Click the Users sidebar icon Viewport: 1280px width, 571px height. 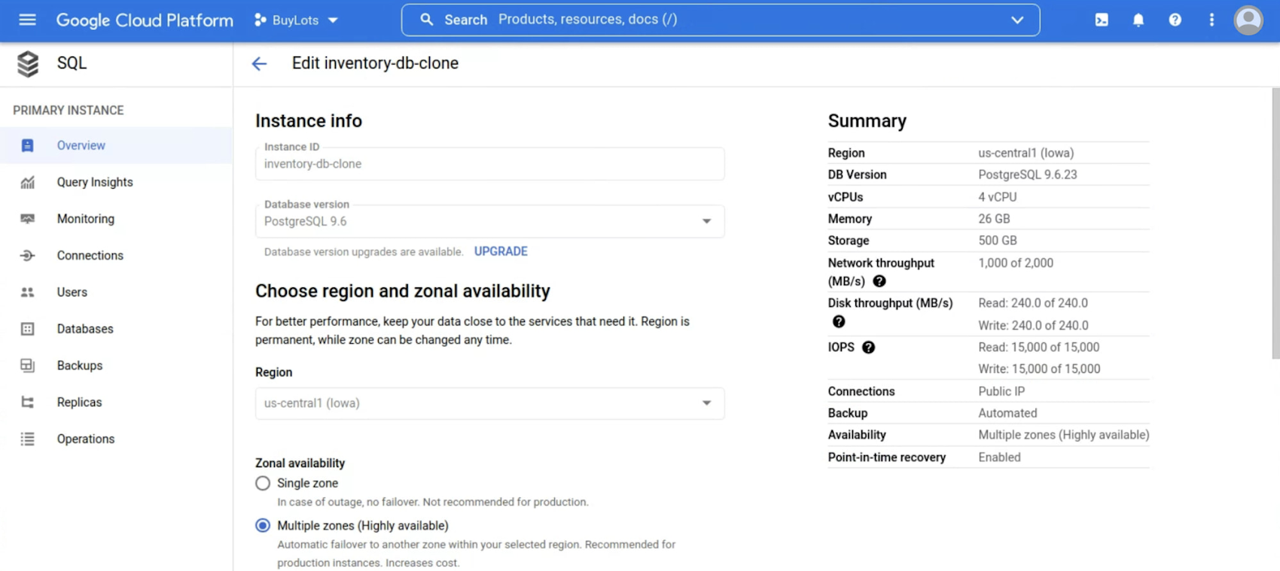(x=27, y=292)
